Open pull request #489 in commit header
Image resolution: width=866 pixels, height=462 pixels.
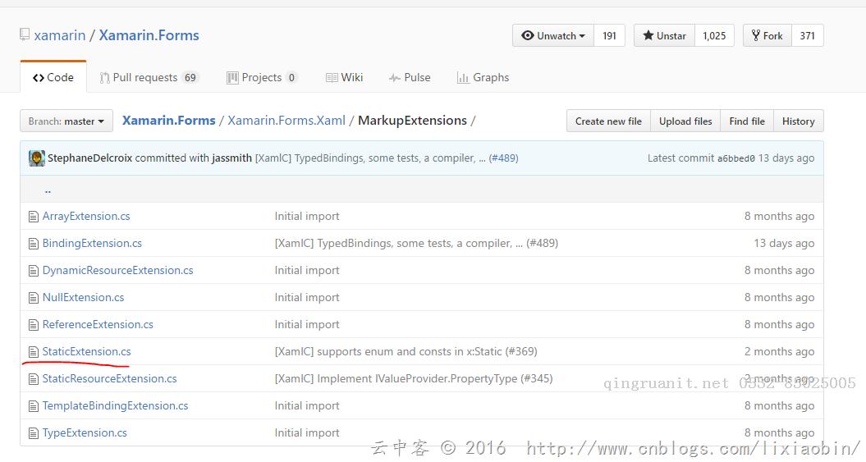(503, 158)
